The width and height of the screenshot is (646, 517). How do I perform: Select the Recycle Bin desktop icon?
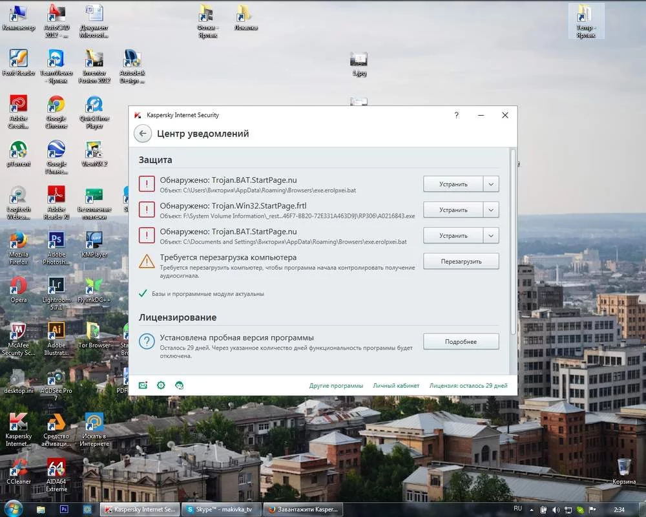[623, 467]
